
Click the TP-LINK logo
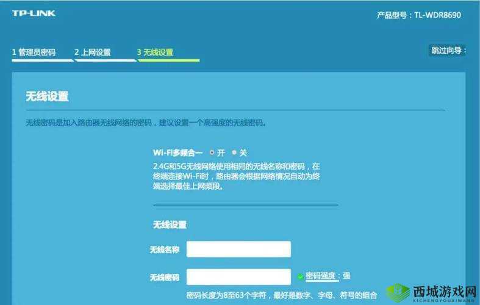pyautogui.click(x=34, y=13)
